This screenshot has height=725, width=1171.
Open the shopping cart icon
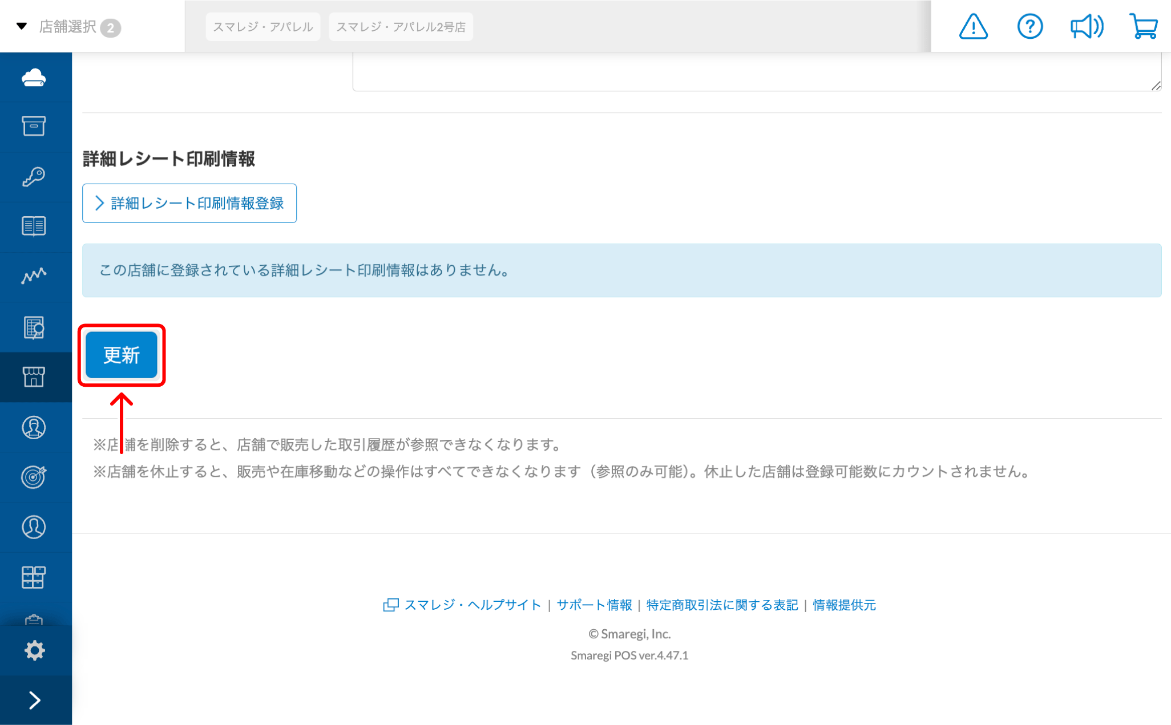1144,26
